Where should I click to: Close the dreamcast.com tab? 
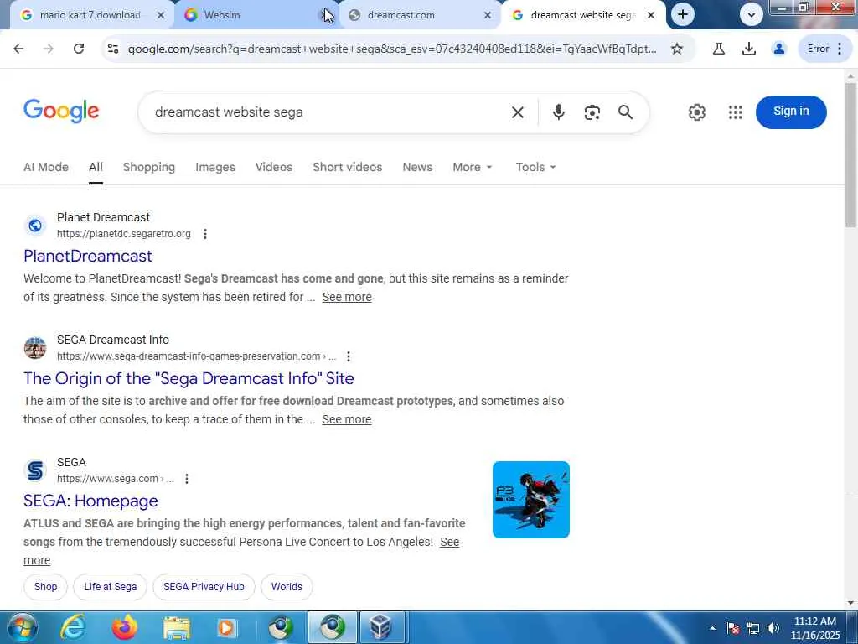pos(488,15)
